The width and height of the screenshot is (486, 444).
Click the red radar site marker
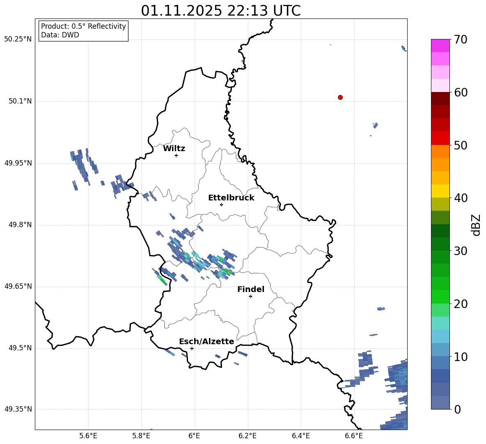click(340, 97)
